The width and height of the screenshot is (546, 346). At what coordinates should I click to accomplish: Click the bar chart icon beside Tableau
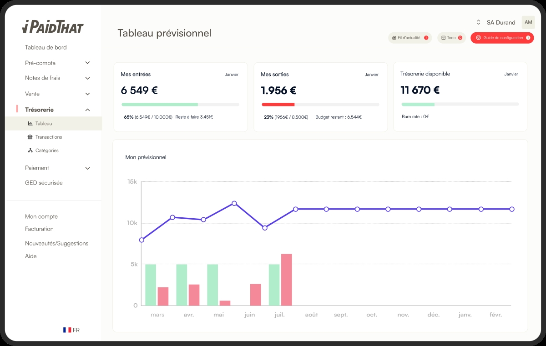click(30, 124)
